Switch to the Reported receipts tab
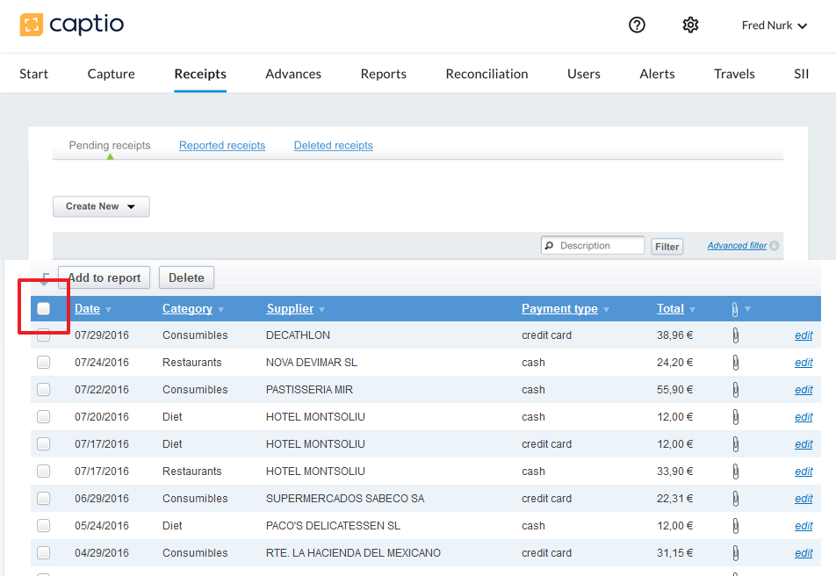Image resolution: width=836 pixels, height=576 pixels. coord(222,146)
